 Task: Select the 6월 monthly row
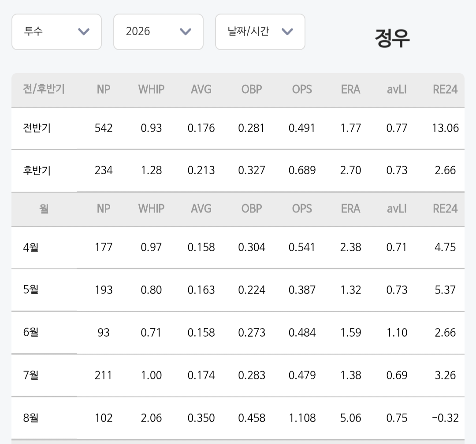(x=238, y=333)
